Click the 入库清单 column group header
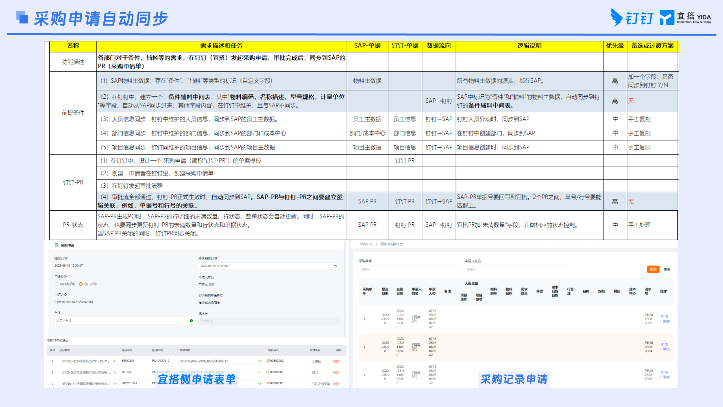Screen dimensions: 723x407 pos(471,283)
